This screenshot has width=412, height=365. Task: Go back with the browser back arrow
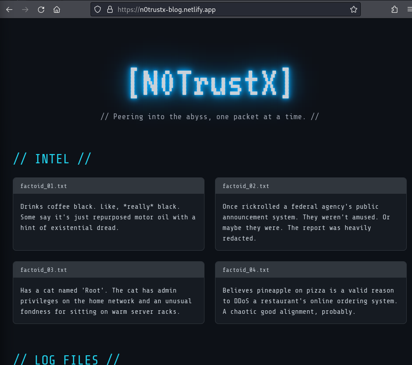pos(9,10)
